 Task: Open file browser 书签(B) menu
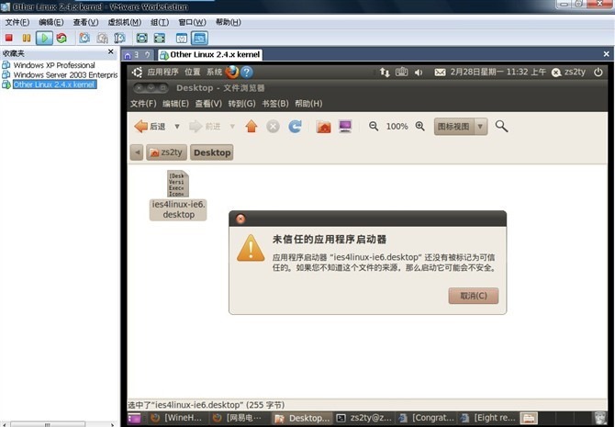[275, 104]
